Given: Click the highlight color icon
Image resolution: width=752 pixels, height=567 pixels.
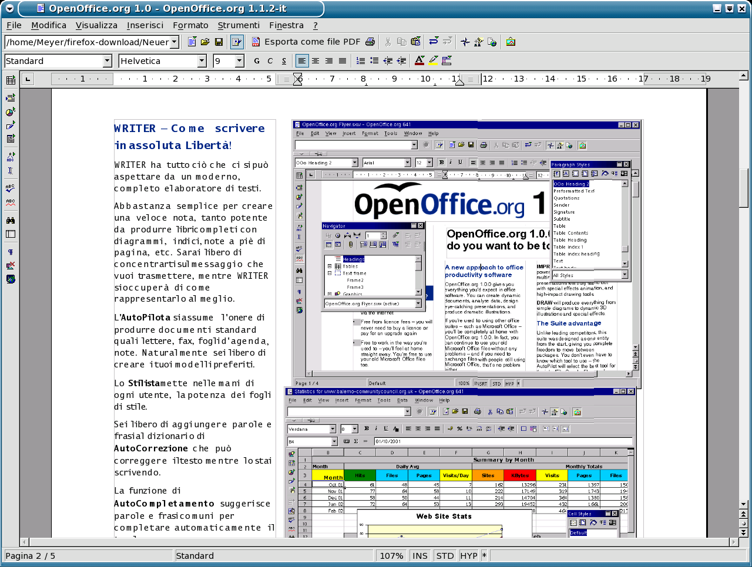Looking at the screenshot, I should tap(434, 60).
